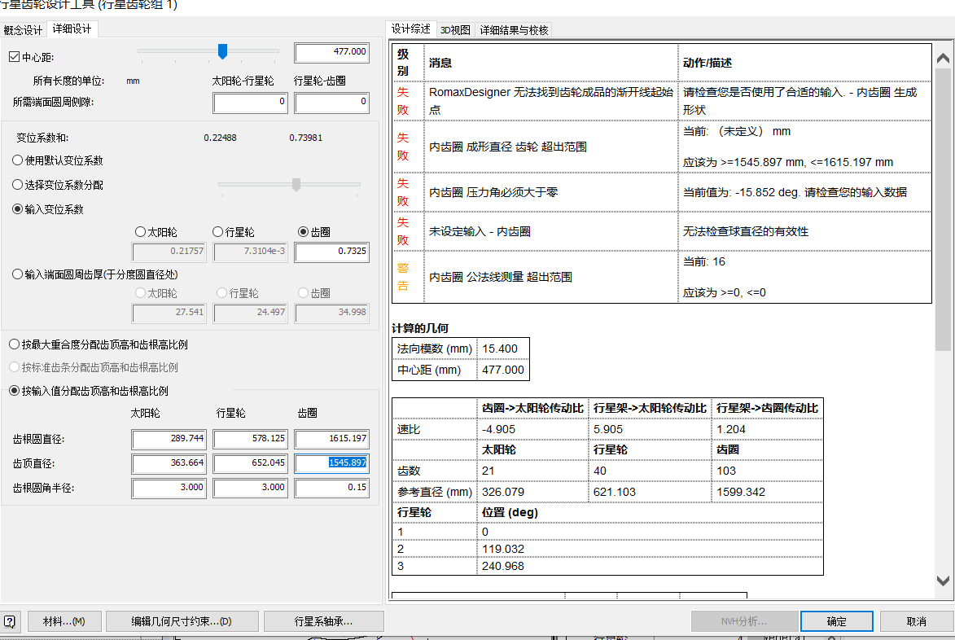
Task: Edit 行星轮 齿顶直径 field 652.045
Action: (250, 463)
